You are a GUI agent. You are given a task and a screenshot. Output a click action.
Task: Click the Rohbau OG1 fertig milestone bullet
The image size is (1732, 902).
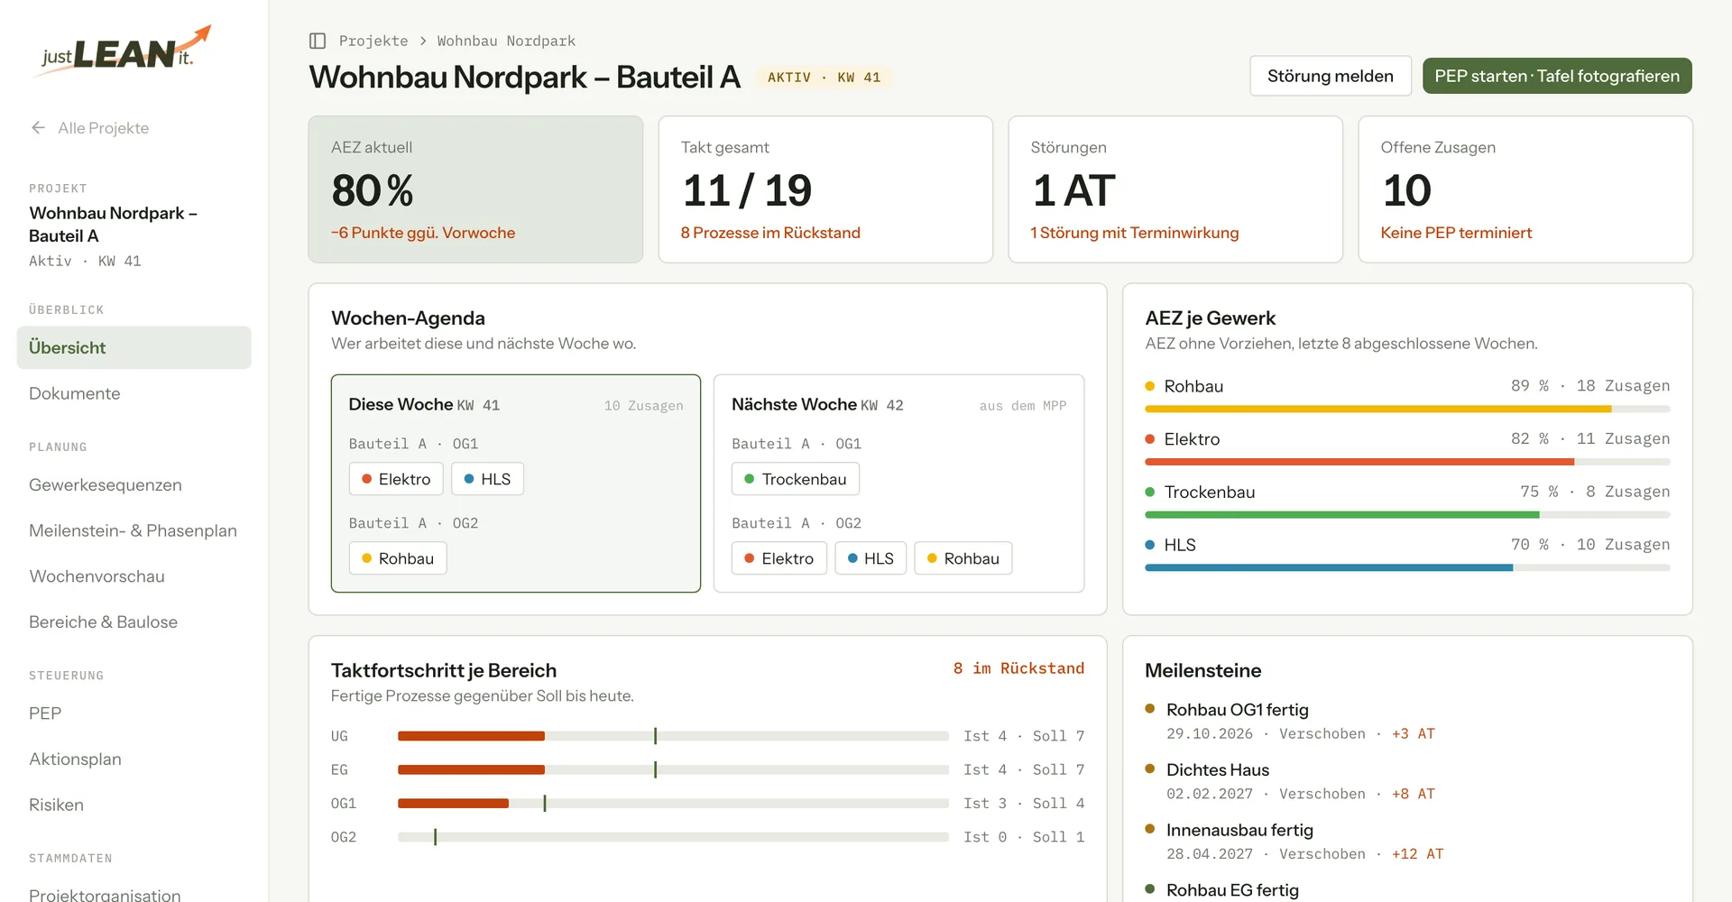(x=1150, y=709)
